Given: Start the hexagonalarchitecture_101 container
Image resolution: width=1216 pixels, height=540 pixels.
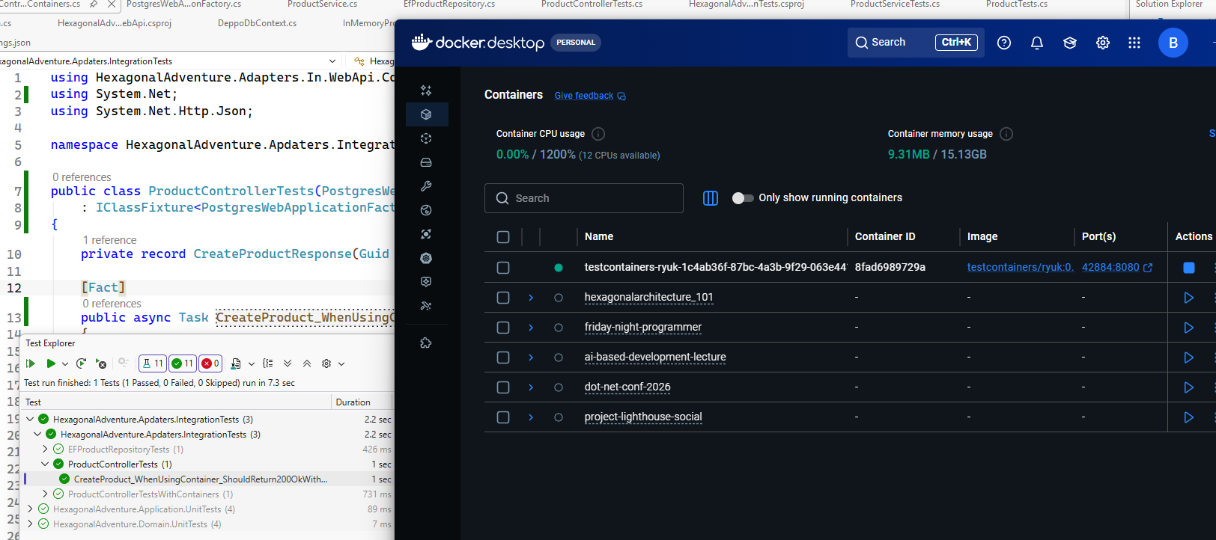Looking at the screenshot, I should [x=1188, y=298].
